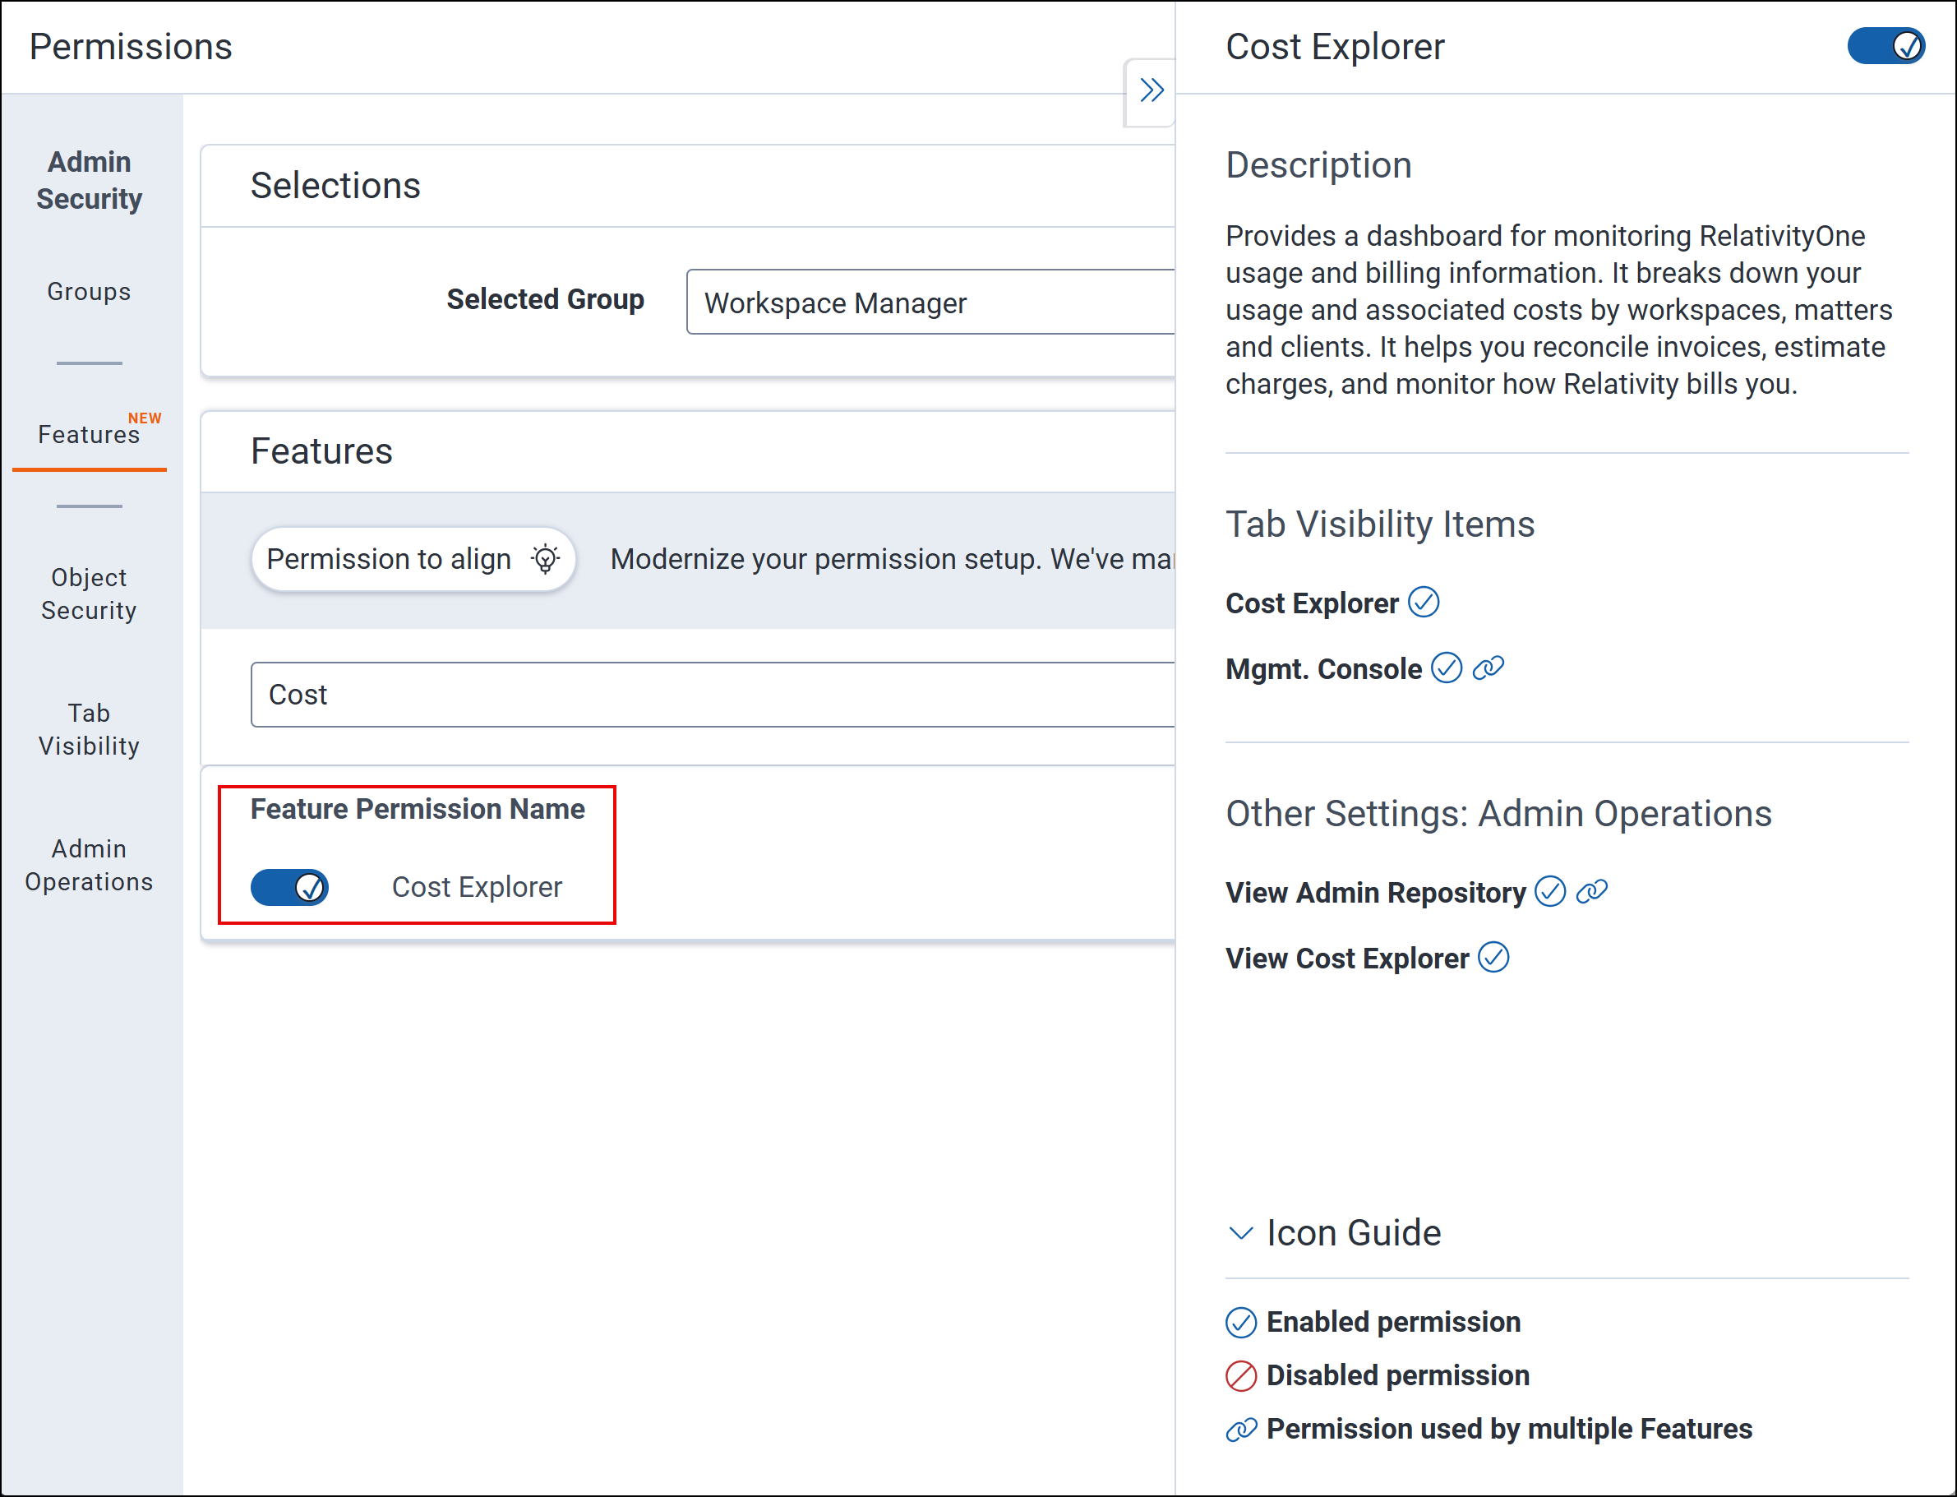Click enabled checkmark beside View Cost Explorer

tap(1493, 958)
